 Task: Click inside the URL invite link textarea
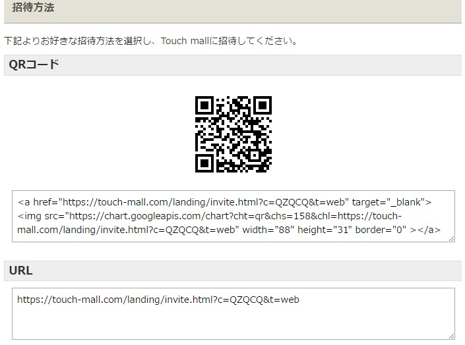[233, 313]
